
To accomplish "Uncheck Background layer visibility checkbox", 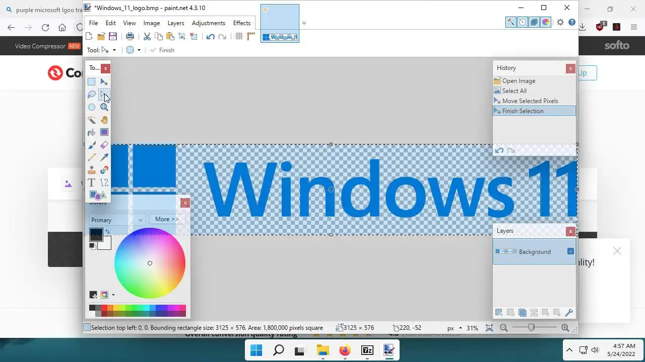I will (x=570, y=251).
